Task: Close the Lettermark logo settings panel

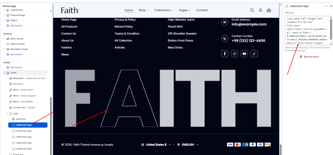Action: (x=331, y=6)
